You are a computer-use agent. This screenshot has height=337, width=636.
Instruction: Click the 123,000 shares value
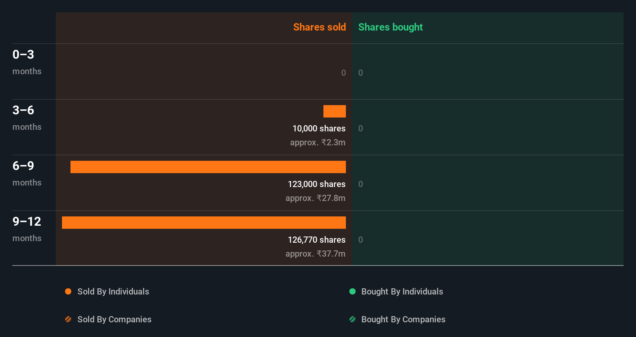(316, 184)
